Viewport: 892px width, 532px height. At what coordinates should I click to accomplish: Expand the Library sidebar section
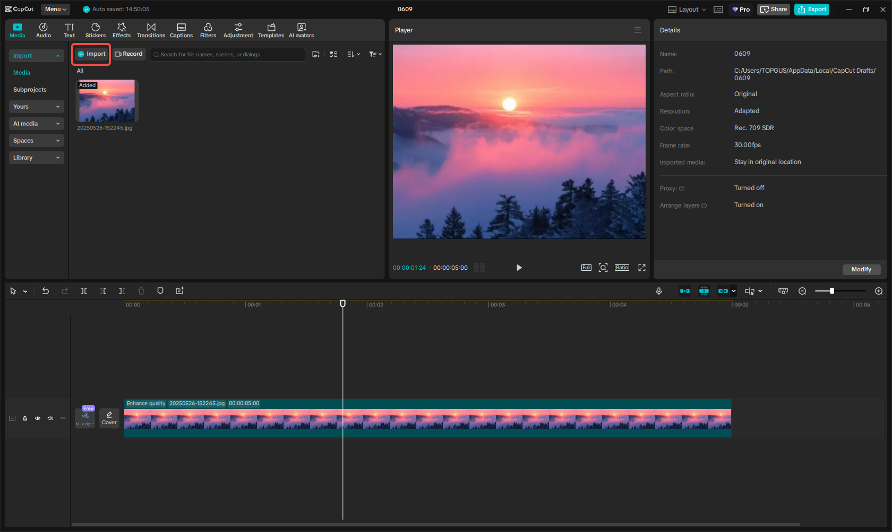point(36,158)
